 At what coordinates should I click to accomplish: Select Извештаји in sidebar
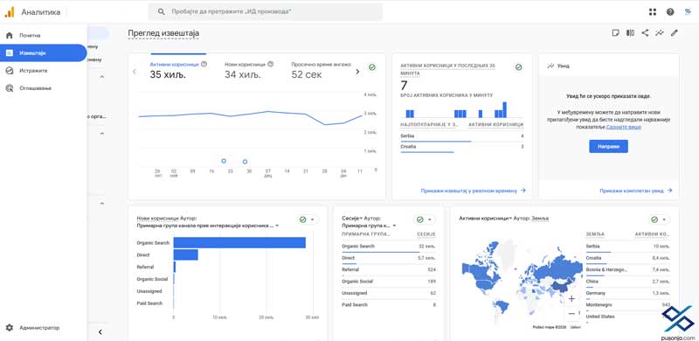click(43, 52)
